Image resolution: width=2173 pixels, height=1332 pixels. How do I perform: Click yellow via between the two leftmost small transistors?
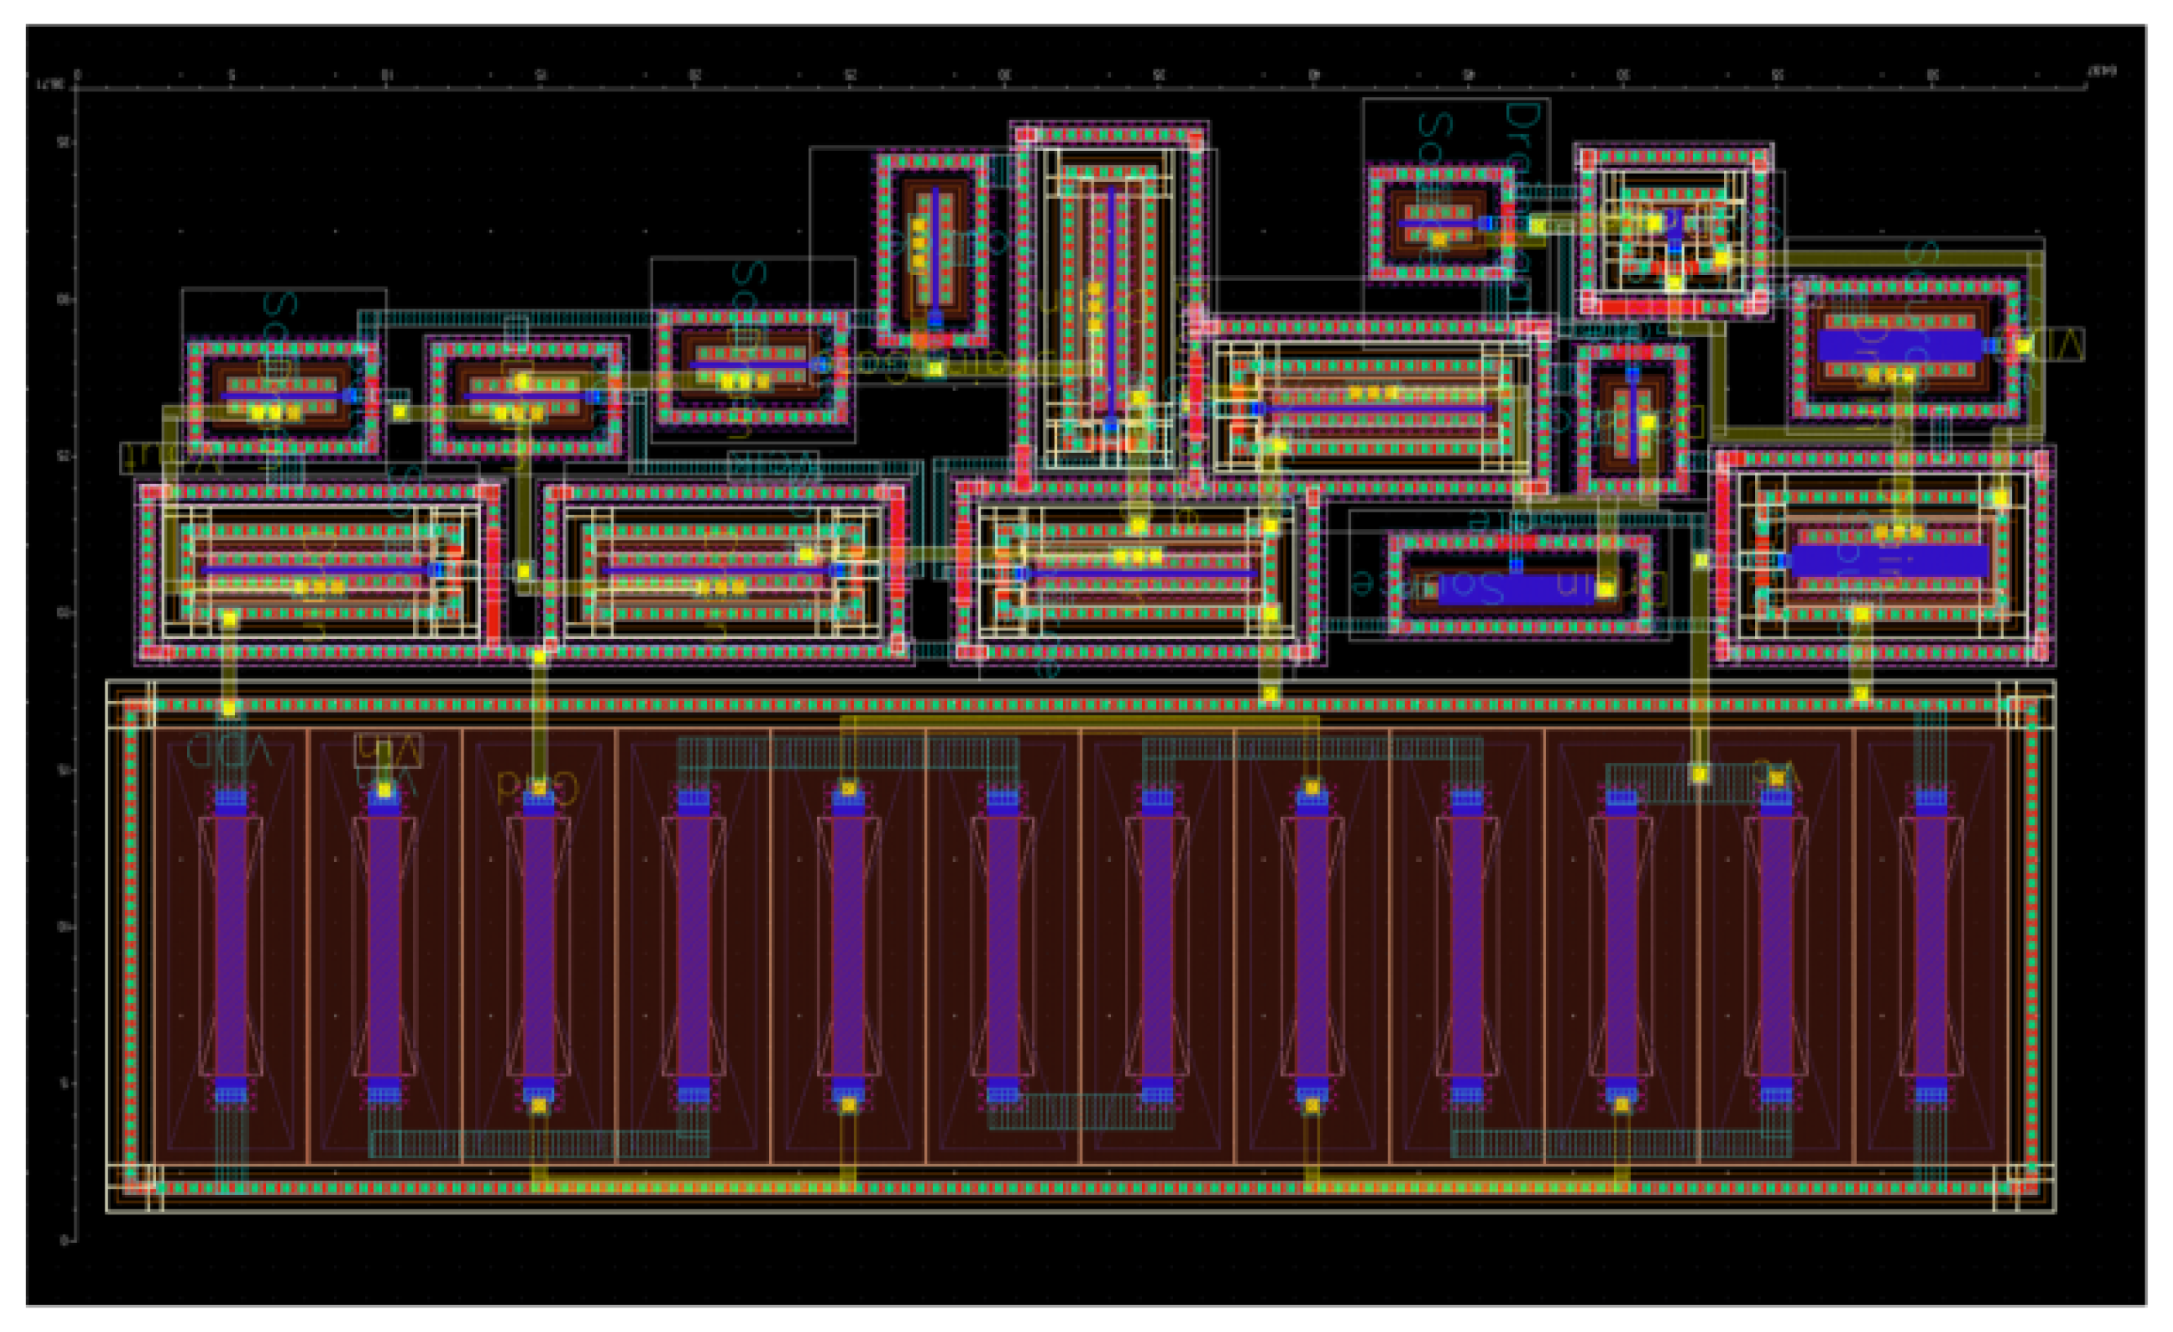point(399,411)
